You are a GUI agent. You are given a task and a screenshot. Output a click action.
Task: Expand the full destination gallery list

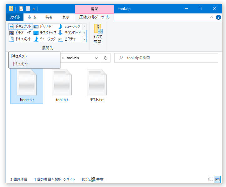[84, 39]
